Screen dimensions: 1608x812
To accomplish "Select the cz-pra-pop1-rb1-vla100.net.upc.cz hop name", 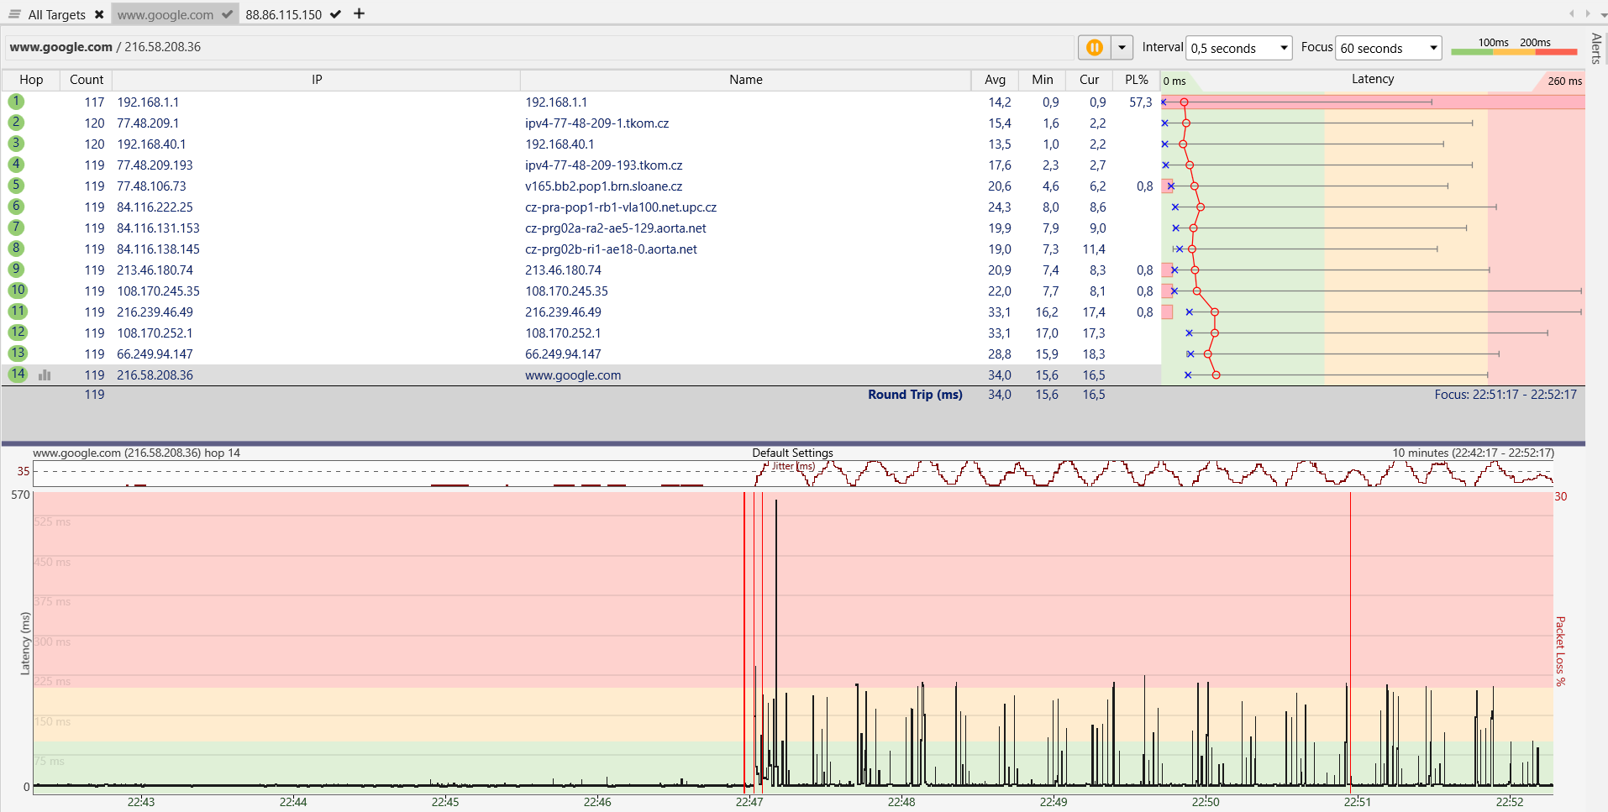I will [620, 207].
